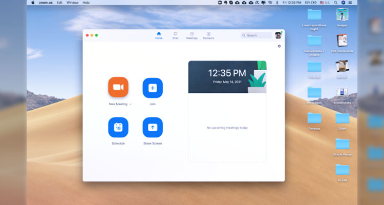Open the Apple menu

pyautogui.click(x=33, y=3)
